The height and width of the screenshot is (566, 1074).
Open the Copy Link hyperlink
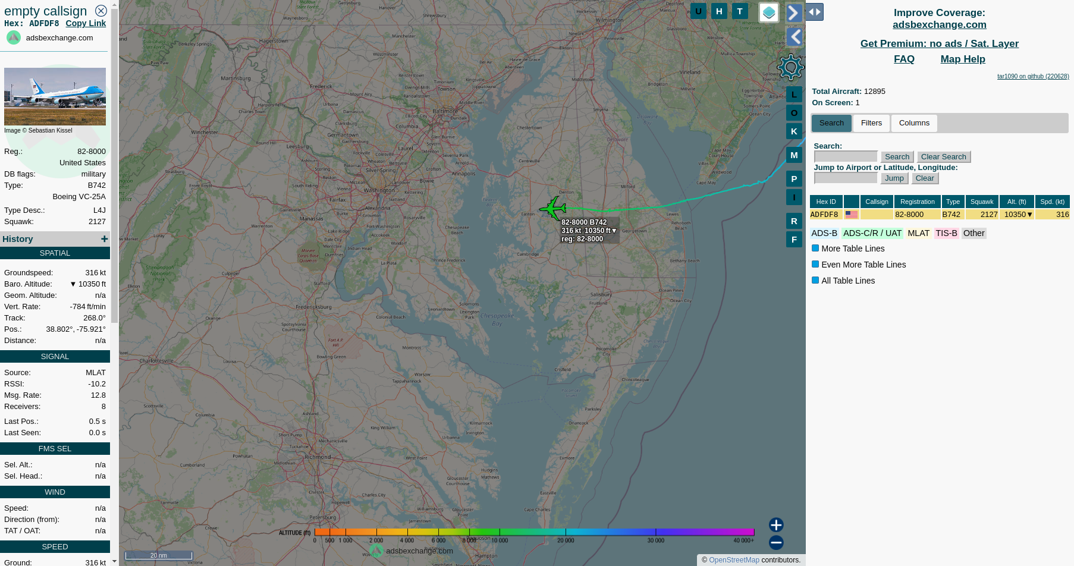click(86, 23)
